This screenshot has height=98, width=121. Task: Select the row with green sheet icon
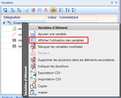[x=12, y=29]
